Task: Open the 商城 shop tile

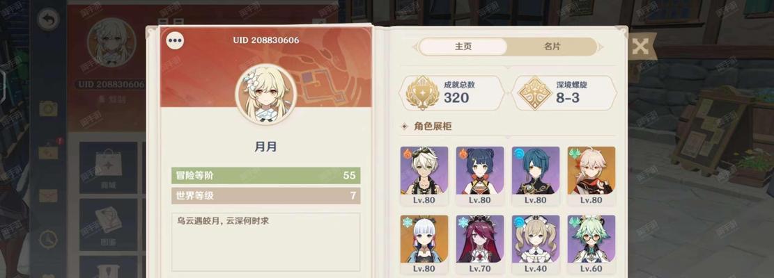Action: tap(109, 167)
